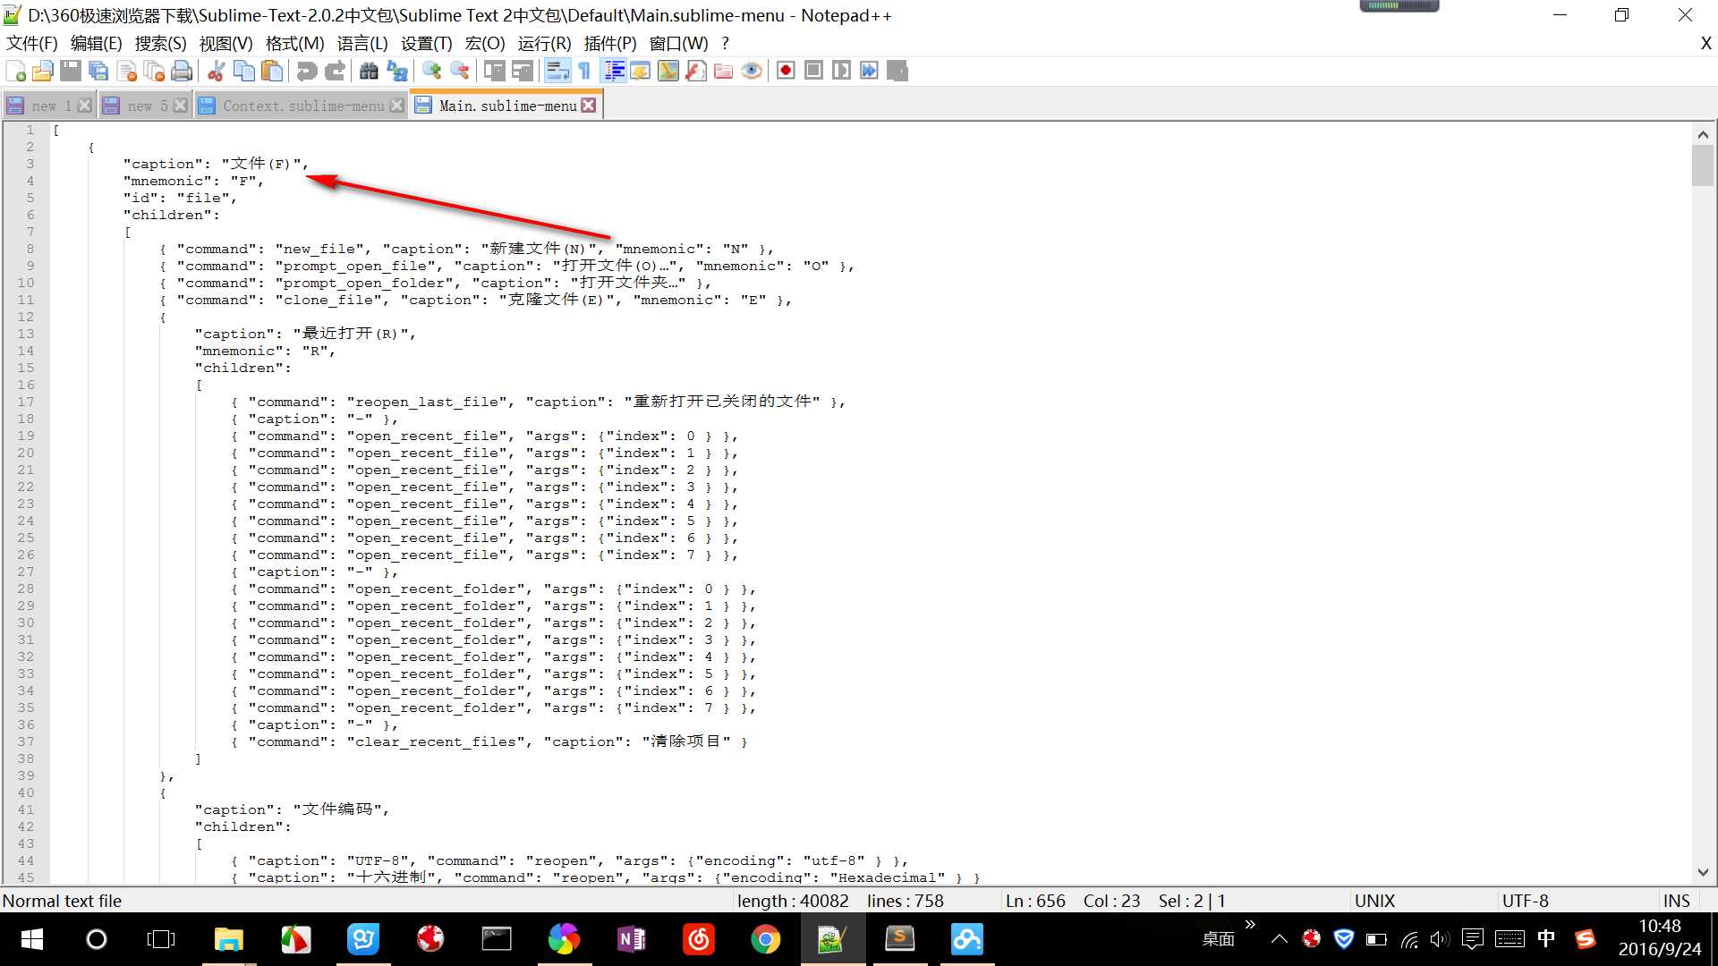The image size is (1718, 966).
Task: Open the 插件(P) menu
Action: [610, 44]
